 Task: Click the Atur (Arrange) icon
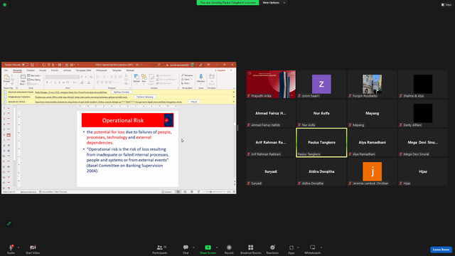point(144,77)
